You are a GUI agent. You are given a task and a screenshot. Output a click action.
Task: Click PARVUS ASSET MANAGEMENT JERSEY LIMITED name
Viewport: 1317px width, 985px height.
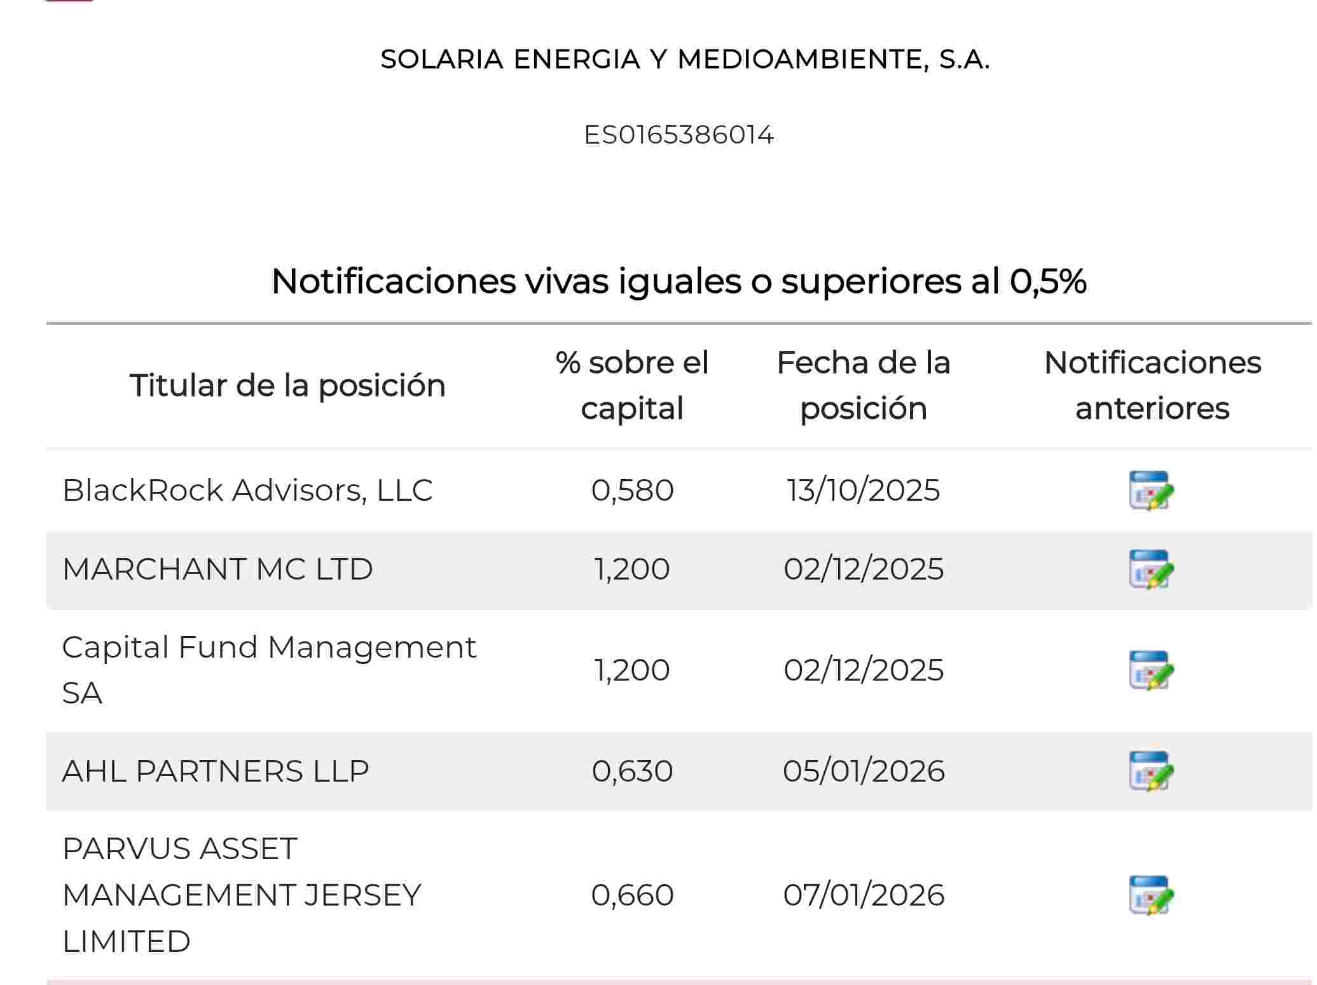[x=242, y=895]
